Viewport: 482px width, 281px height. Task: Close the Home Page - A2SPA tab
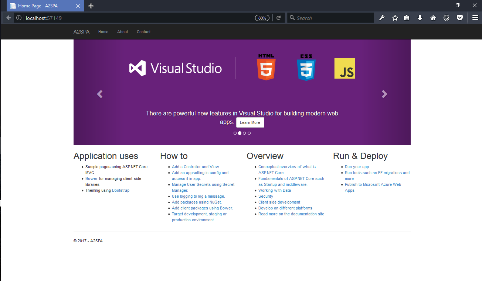pos(78,6)
